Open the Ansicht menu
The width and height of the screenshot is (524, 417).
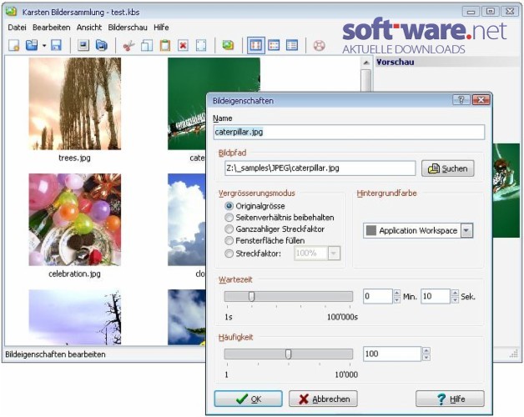[89, 28]
